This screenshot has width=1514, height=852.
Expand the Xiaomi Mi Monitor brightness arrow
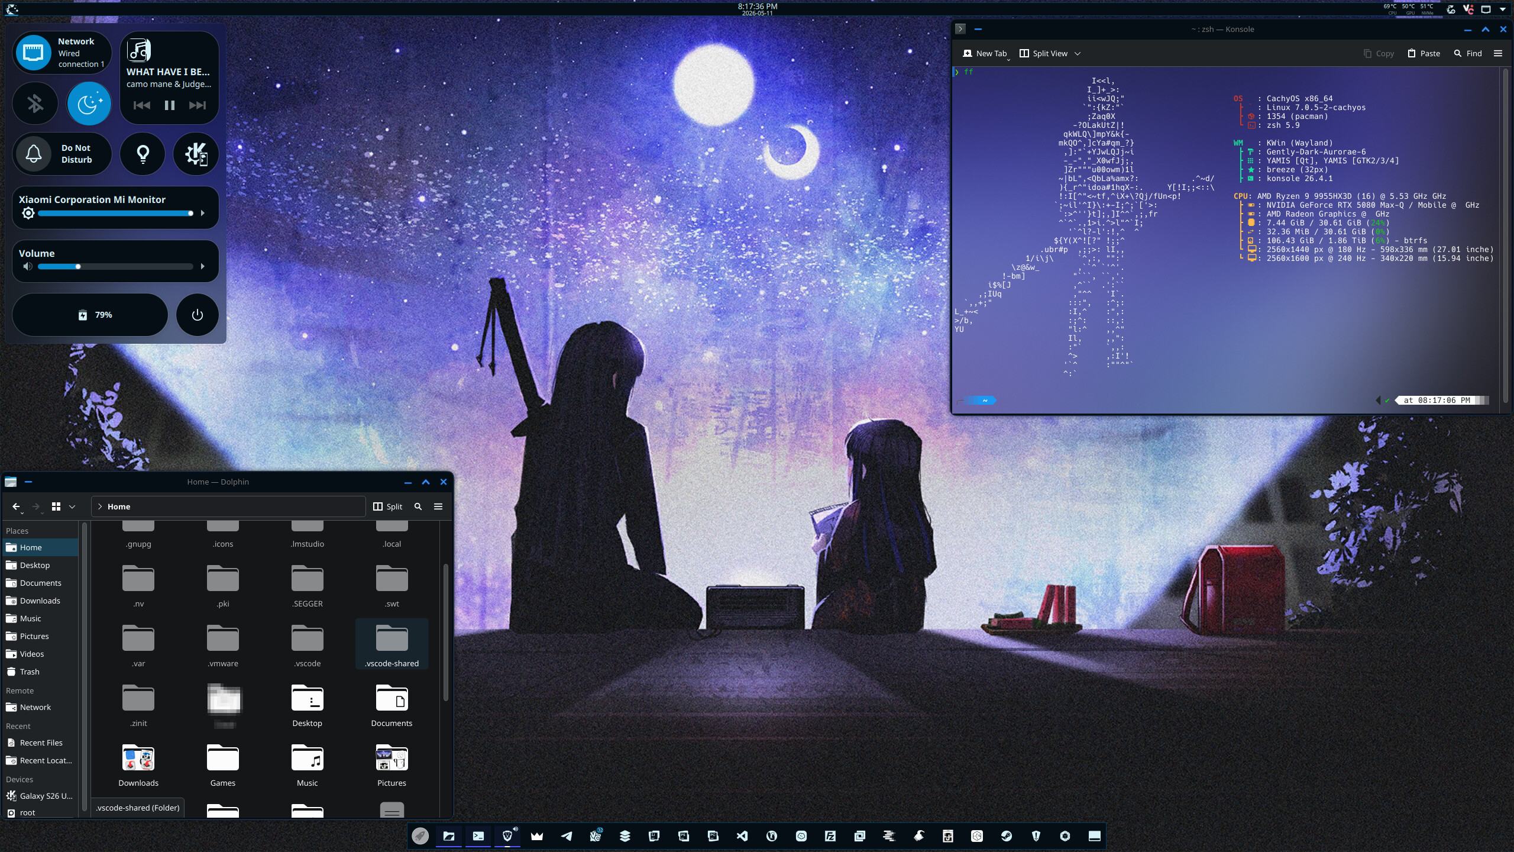[203, 213]
